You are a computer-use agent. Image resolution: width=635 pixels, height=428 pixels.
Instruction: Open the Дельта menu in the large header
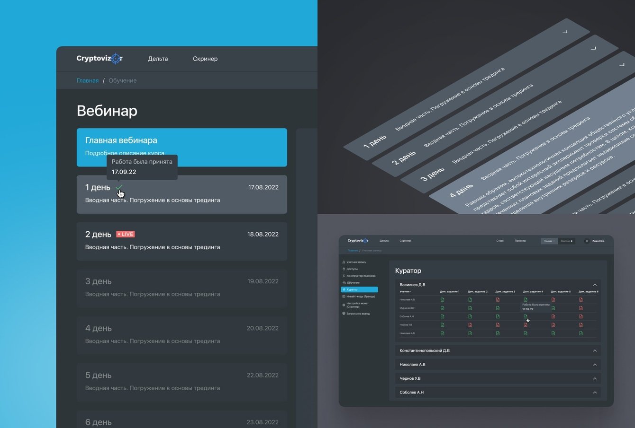point(158,59)
